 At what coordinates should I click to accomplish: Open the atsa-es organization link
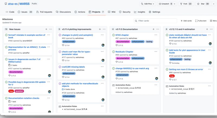(x=13, y=4)
